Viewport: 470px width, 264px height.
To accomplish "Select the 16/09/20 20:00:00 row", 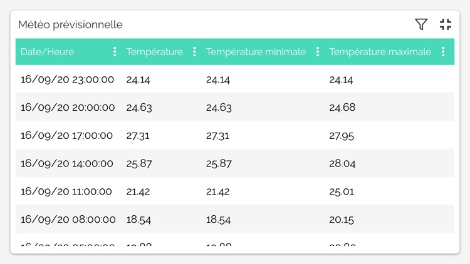I will tap(68, 108).
